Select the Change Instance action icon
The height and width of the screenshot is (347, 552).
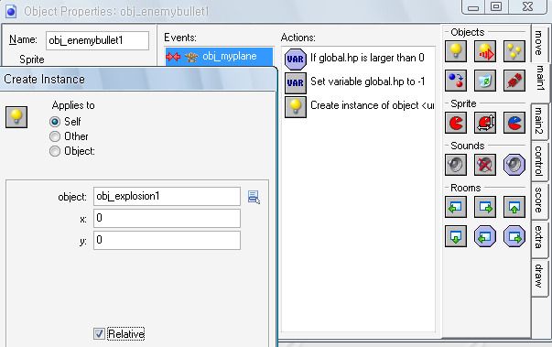pos(456,81)
